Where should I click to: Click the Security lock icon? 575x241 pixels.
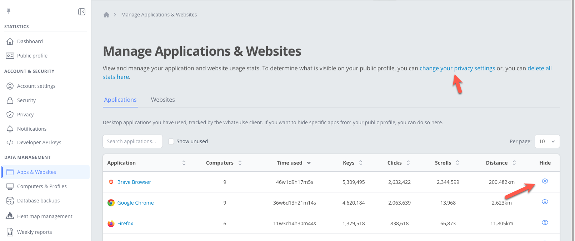10,100
